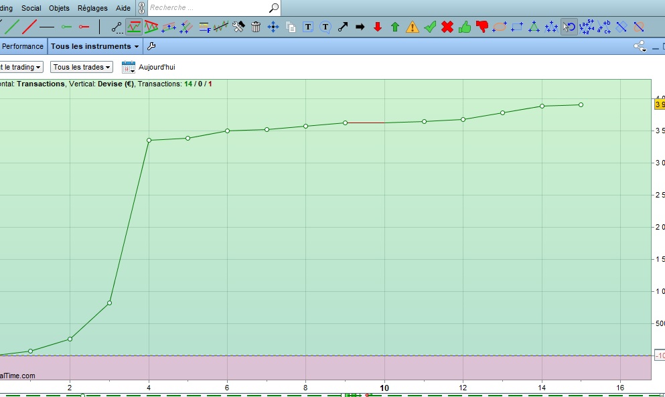Open the trading type dropdown
Image resolution: width=665 pixels, height=397 pixels.
point(20,67)
